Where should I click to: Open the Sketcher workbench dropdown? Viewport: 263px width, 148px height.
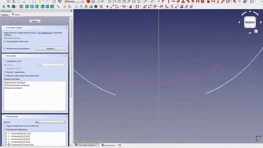coord(74,1)
